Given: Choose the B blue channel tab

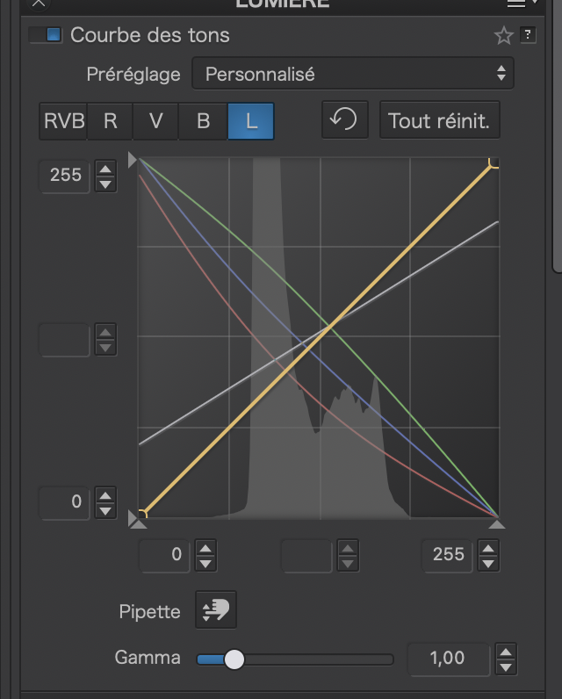Looking at the screenshot, I should click(x=203, y=121).
